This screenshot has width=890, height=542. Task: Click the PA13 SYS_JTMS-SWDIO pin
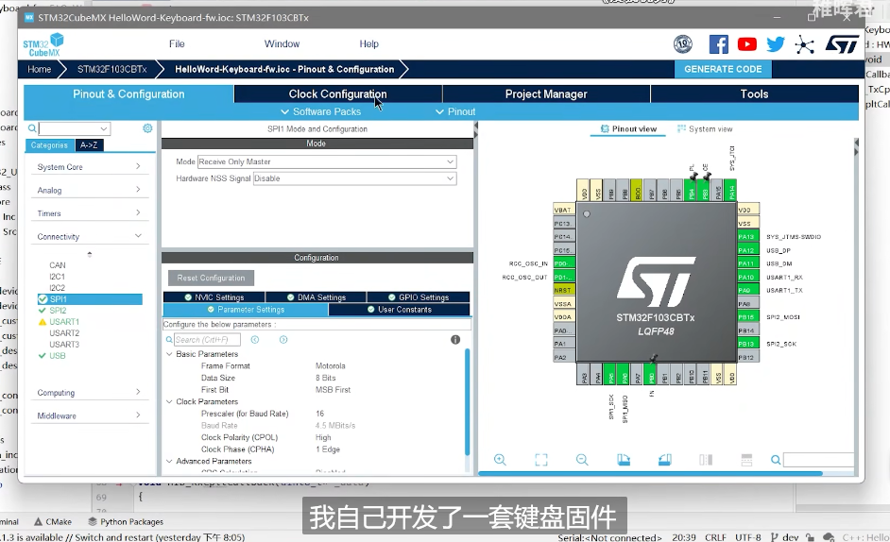(748, 237)
